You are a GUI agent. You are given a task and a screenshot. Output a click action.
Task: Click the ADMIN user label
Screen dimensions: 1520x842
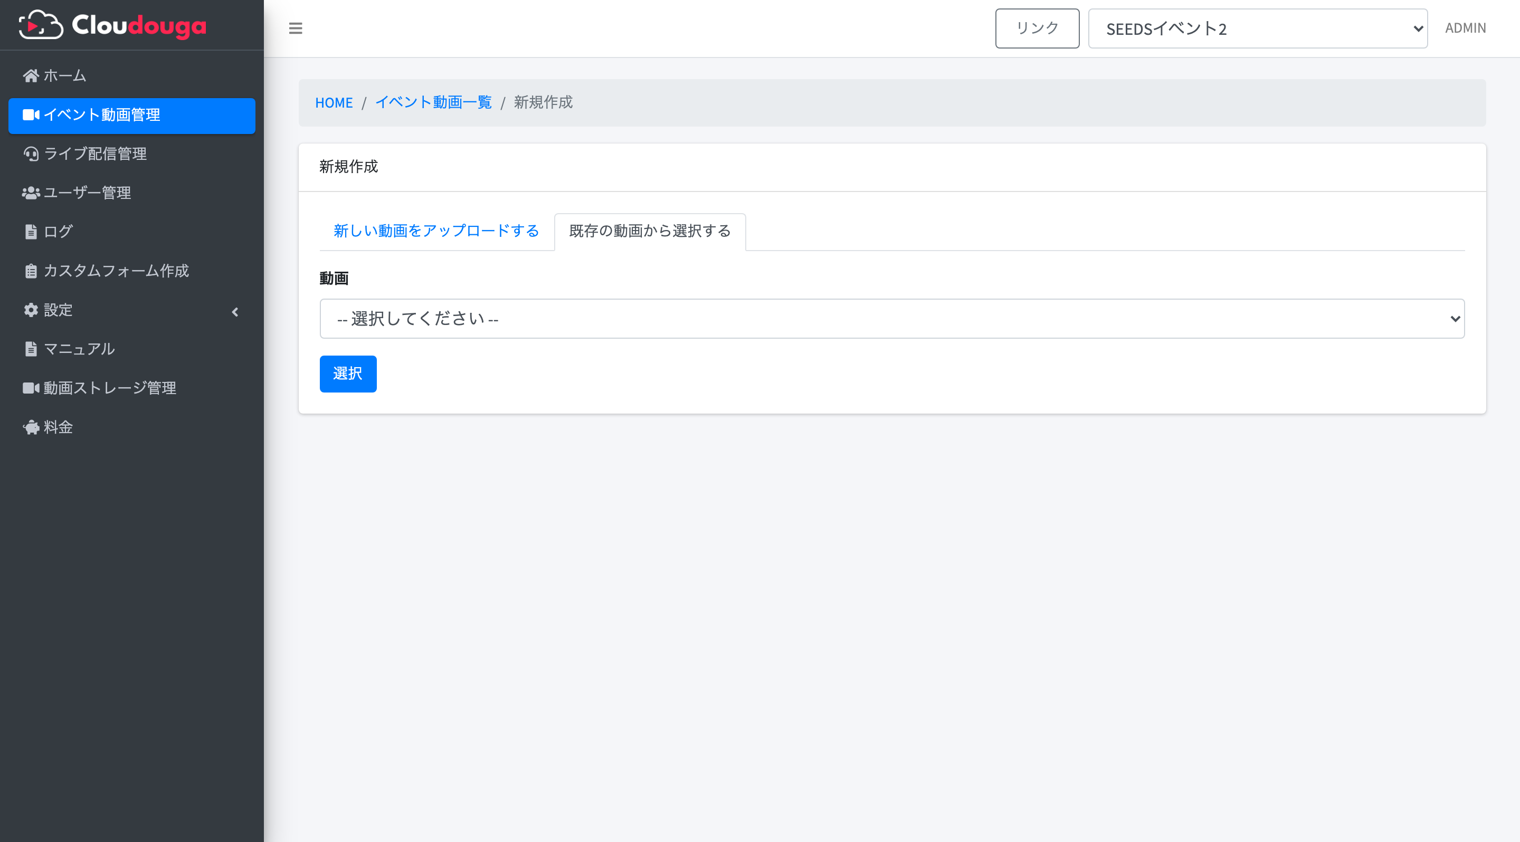[1465, 28]
